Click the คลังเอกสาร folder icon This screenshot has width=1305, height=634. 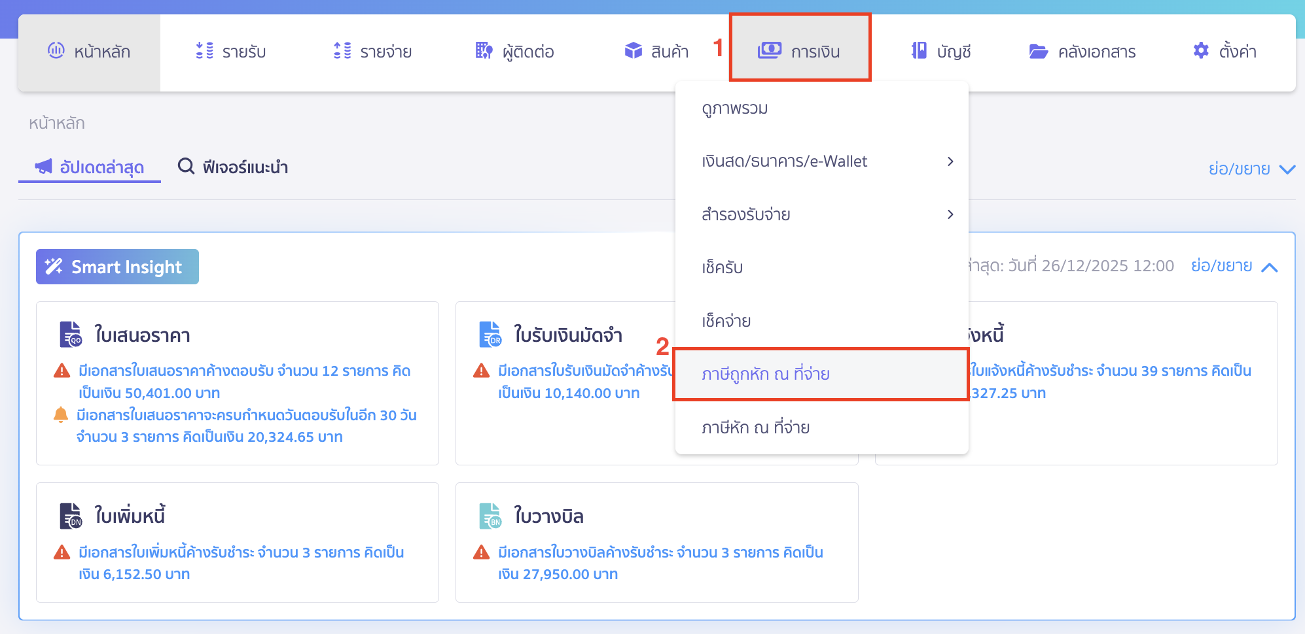[1038, 51]
